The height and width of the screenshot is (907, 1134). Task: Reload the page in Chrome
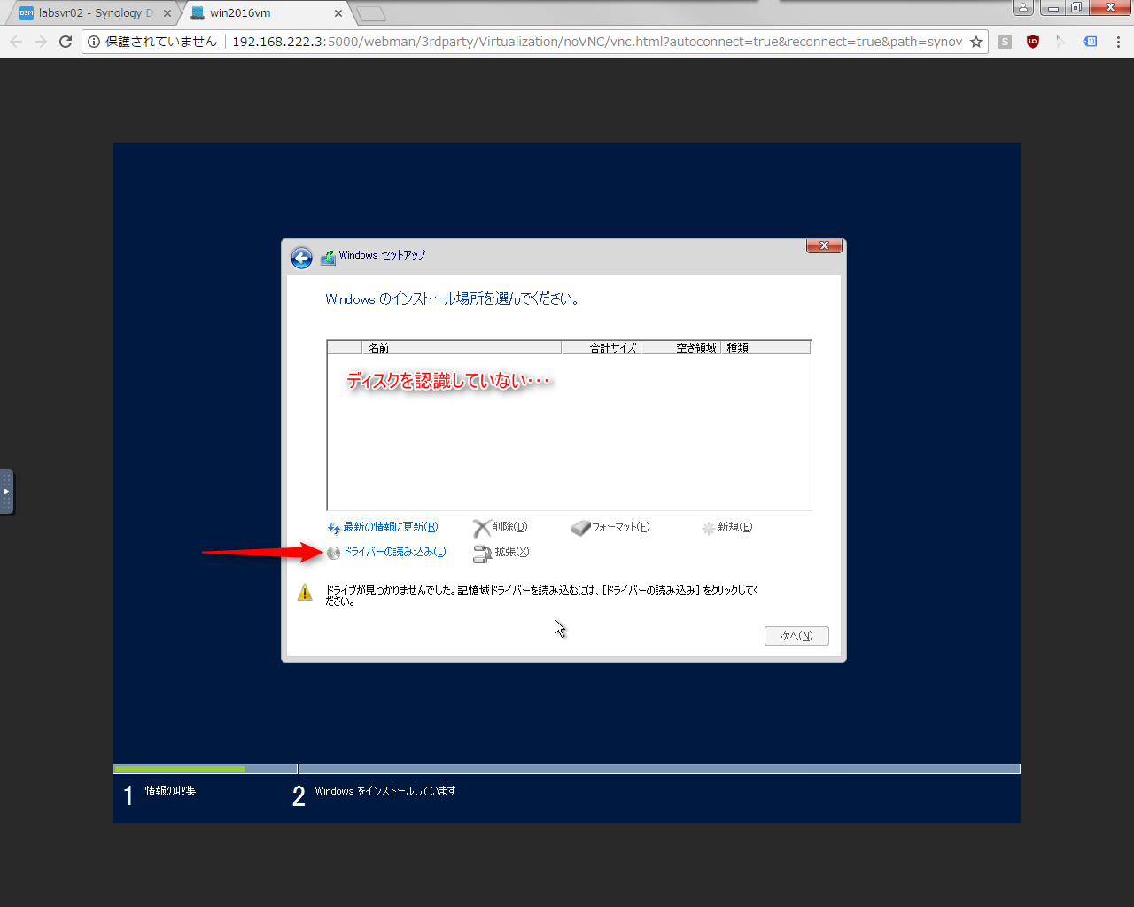tap(66, 42)
